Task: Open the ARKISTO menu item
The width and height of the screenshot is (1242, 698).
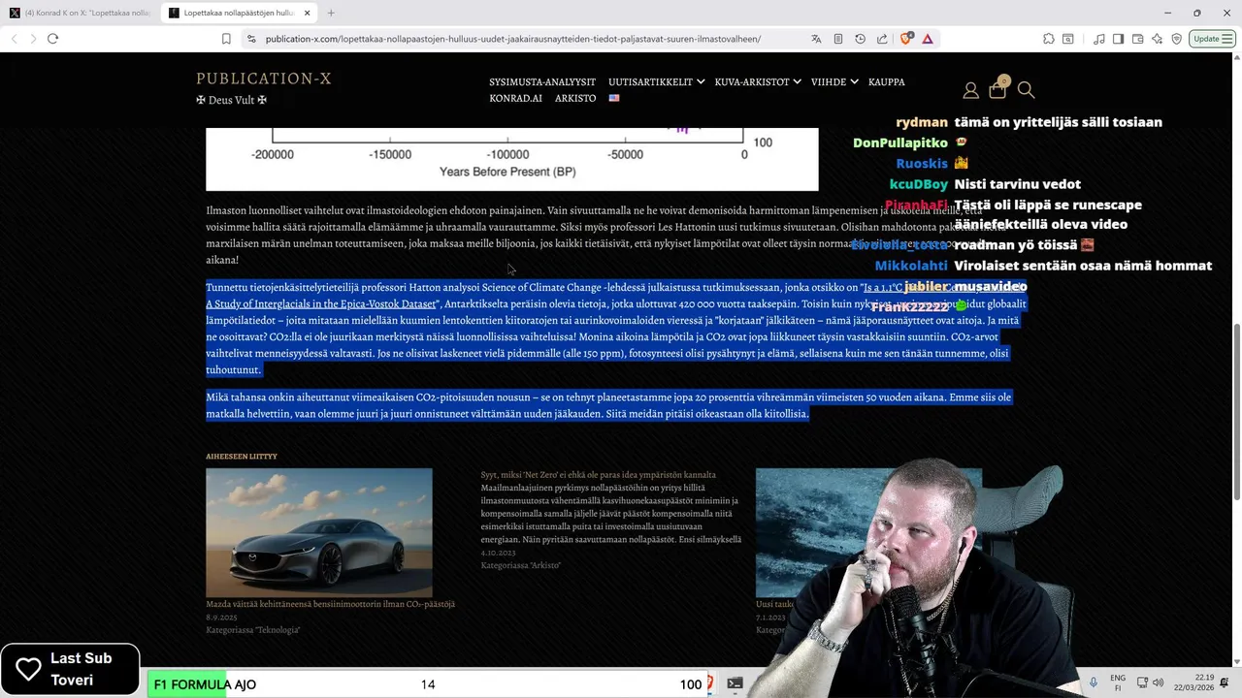Action: click(575, 99)
